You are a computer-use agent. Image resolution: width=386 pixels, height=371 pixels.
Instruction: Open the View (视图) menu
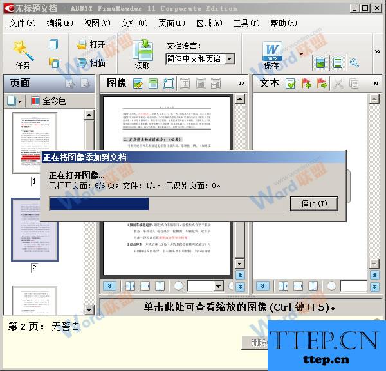(97, 23)
